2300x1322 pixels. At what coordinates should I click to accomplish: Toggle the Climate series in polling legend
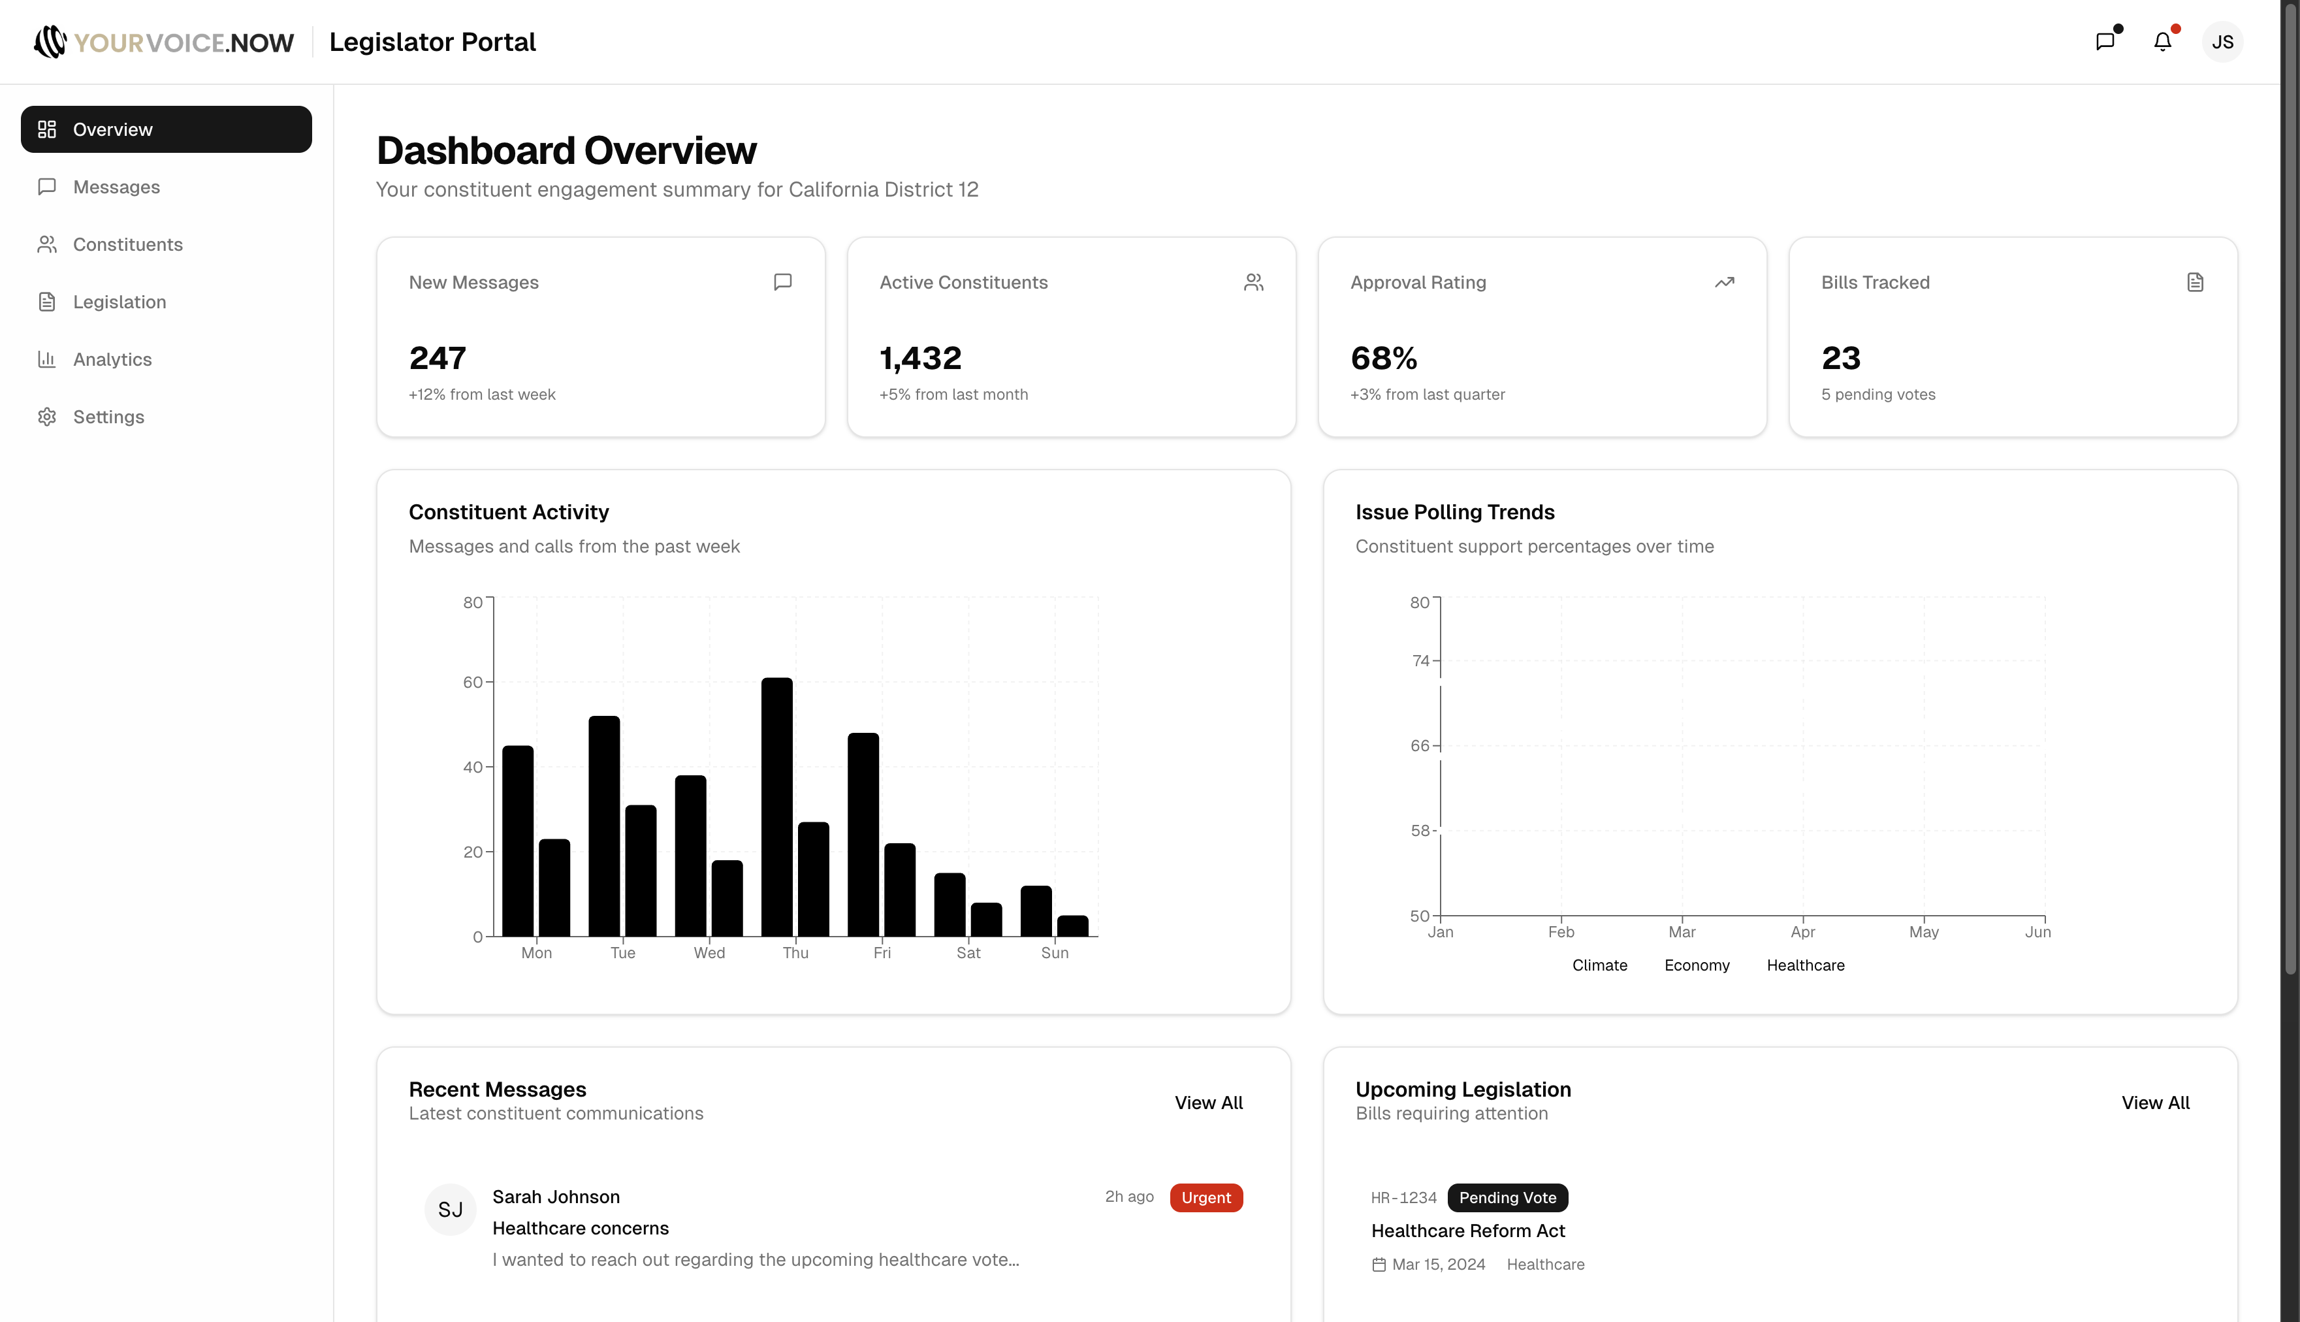1599,965
